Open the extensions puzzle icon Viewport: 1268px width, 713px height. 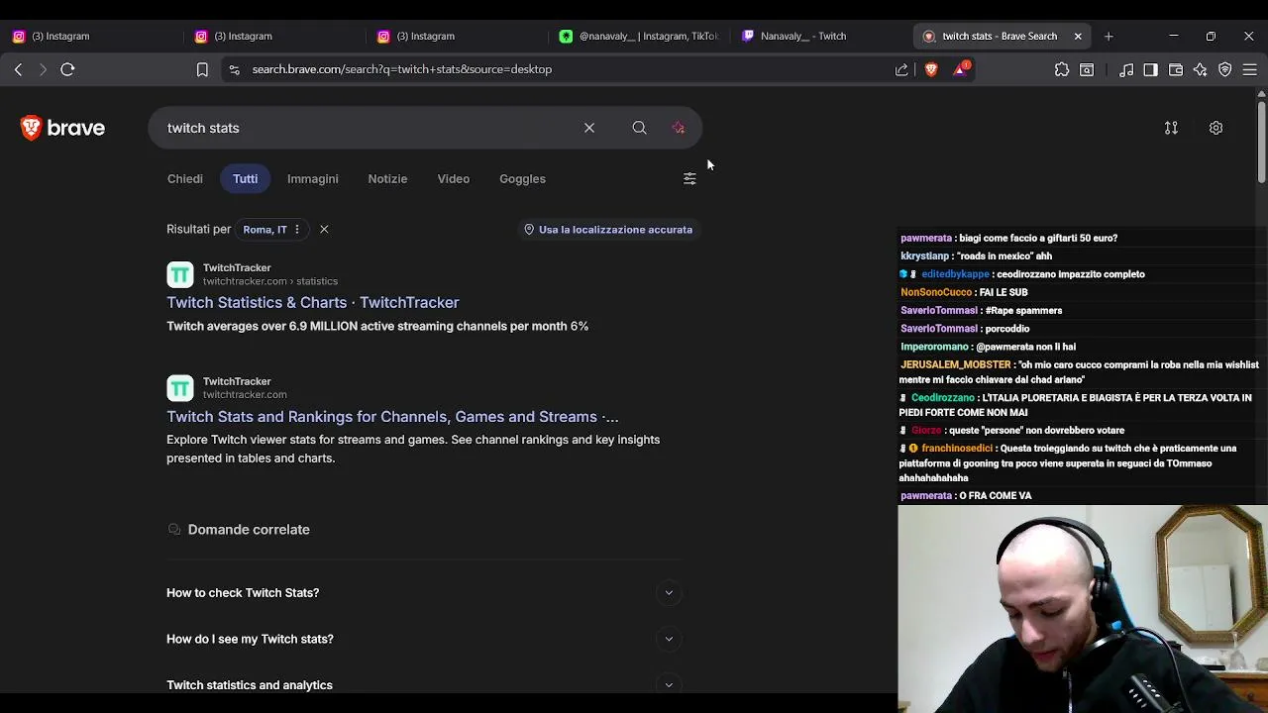coord(1062,69)
